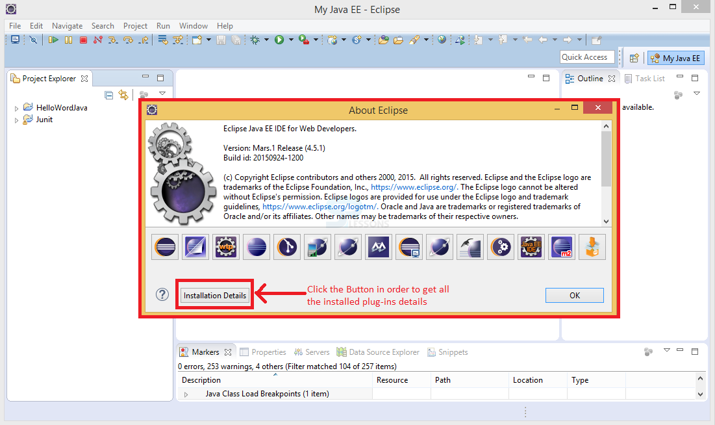The height and width of the screenshot is (425, 715).
Task: Open the File menu
Action: 15,26
